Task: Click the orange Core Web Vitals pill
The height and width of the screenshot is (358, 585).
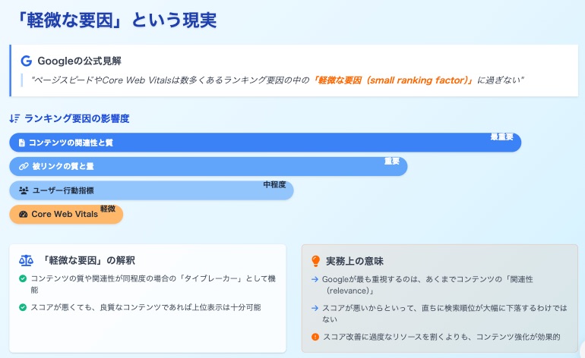Action: [x=66, y=214]
